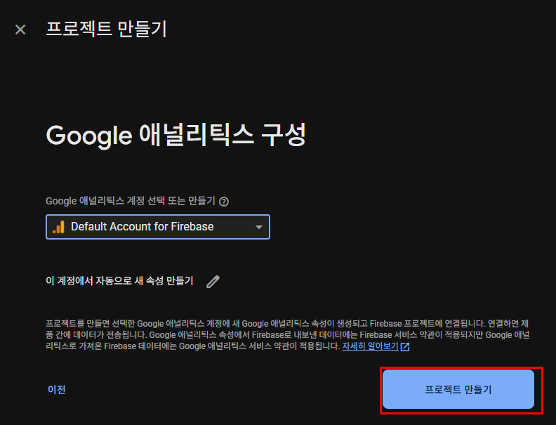Click the Google Analytics bar chart icon in the account selector
This screenshot has height=425, width=556.
click(58, 227)
